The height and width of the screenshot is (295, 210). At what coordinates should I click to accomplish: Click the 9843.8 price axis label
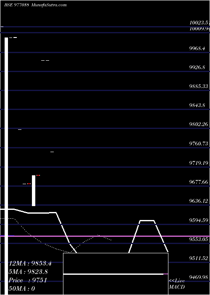(x=197, y=105)
